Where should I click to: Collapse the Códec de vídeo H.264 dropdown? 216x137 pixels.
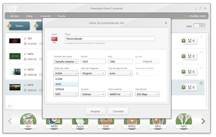[66, 73]
